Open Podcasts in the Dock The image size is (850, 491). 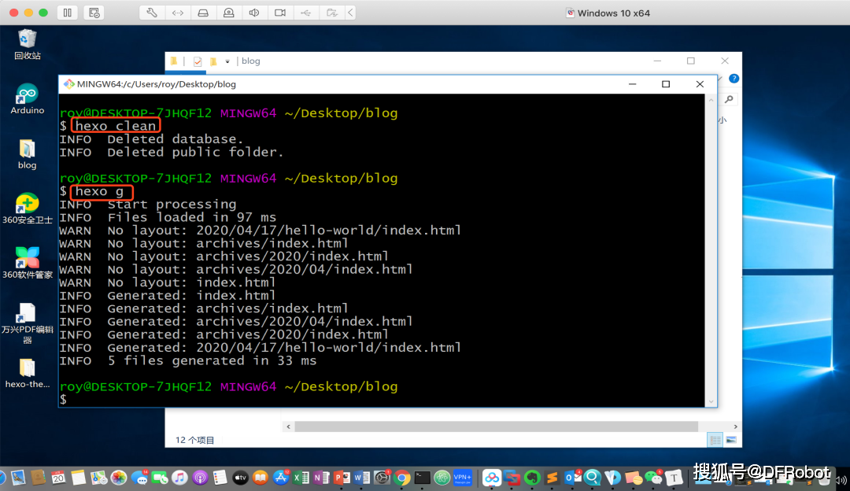click(200, 478)
